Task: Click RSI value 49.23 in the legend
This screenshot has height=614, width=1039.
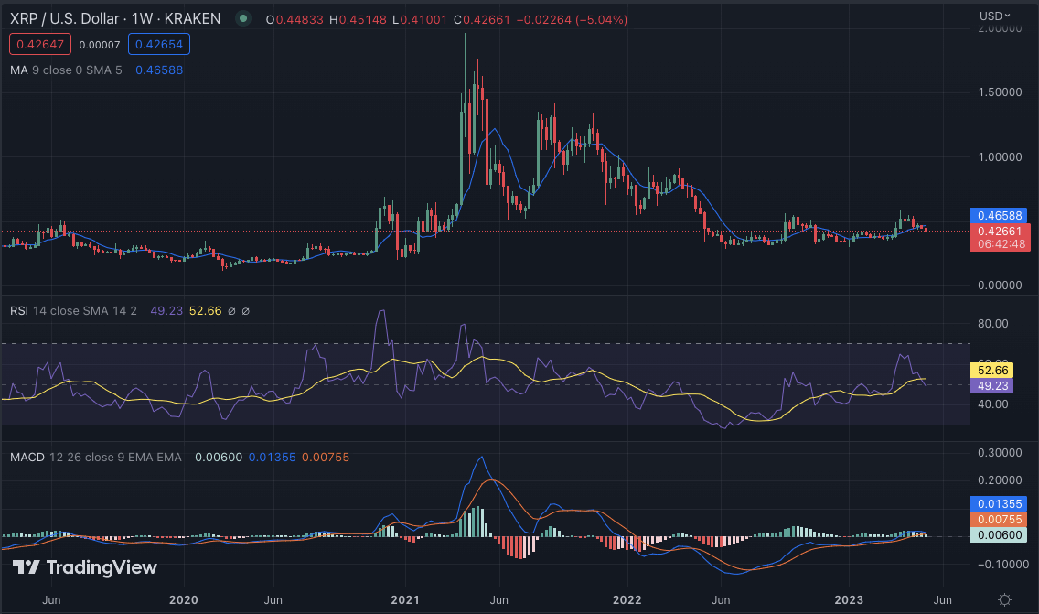Action: [x=166, y=311]
